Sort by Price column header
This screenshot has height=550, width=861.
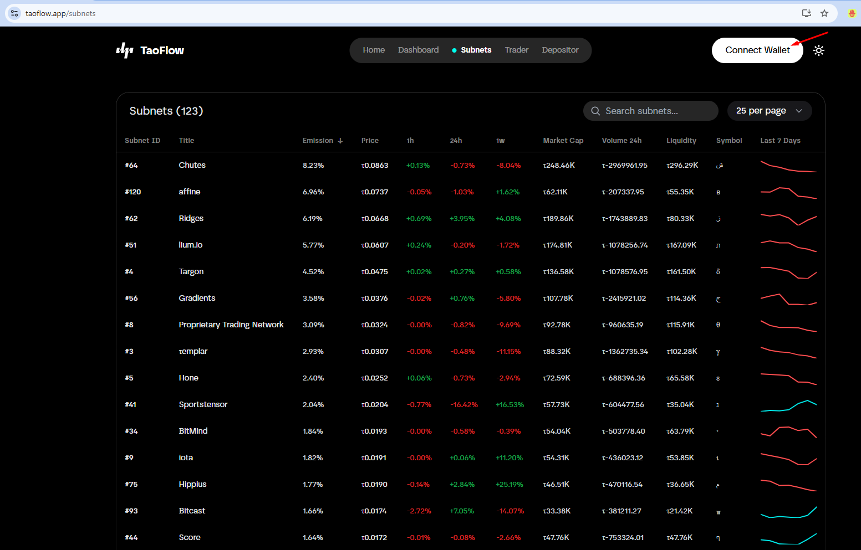(370, 141)
